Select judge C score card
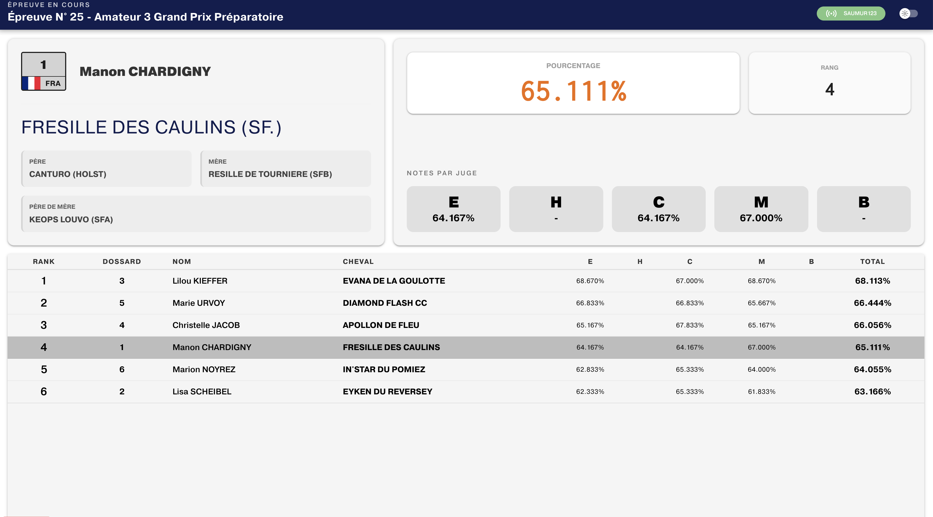 658,209
